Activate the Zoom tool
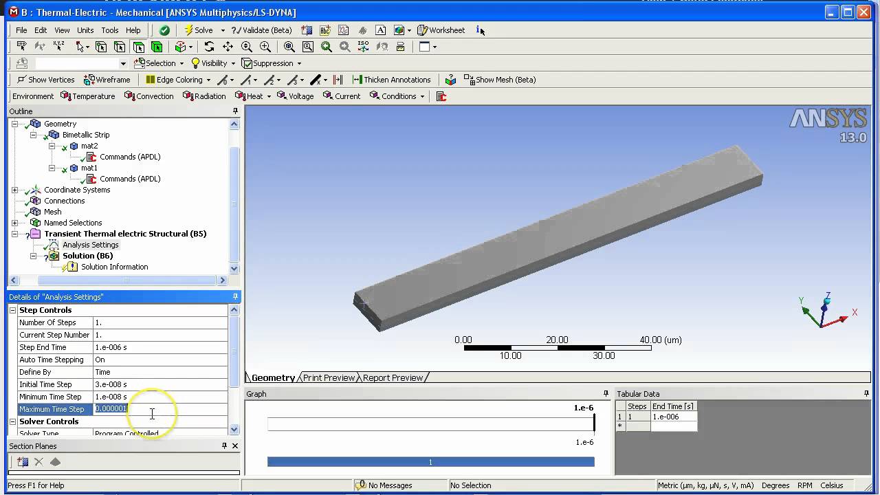 (x=246, y=47)
